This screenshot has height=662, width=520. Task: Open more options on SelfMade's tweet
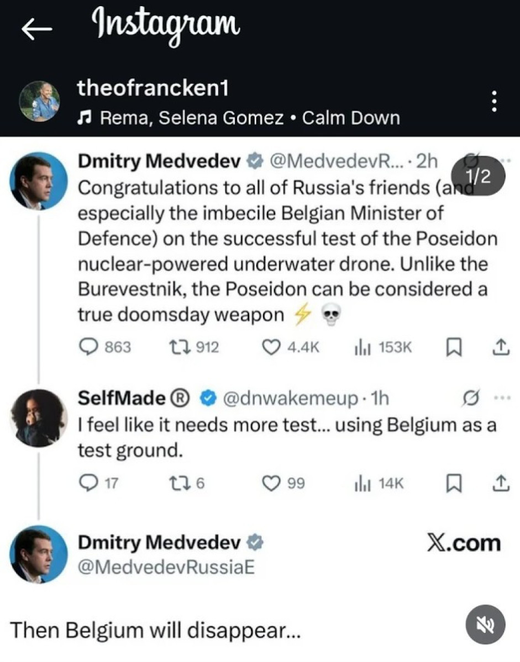(x=498, y=398)
